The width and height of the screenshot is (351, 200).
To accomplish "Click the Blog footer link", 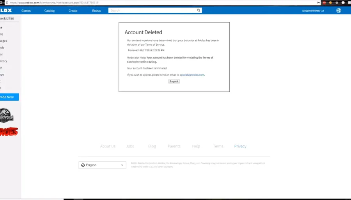I will click(152, 146).
